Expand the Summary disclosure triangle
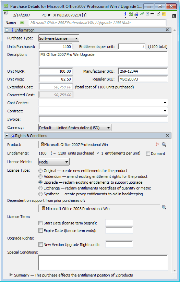Viewport: 180px width, 282px height. pos(11,274)
